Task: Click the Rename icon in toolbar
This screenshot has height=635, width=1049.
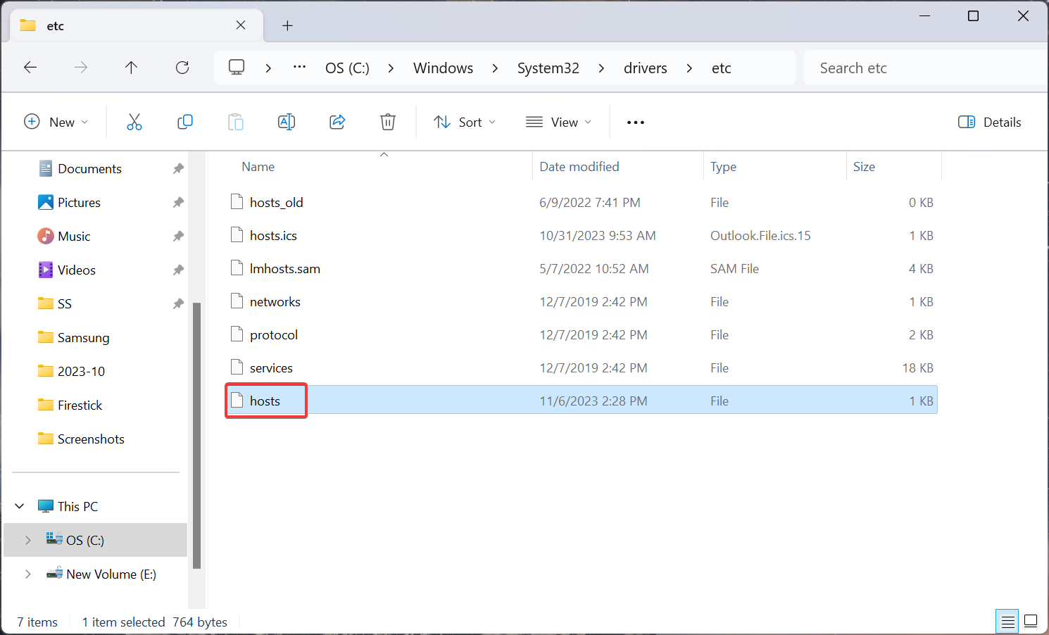Action: [x=287, y=122]
